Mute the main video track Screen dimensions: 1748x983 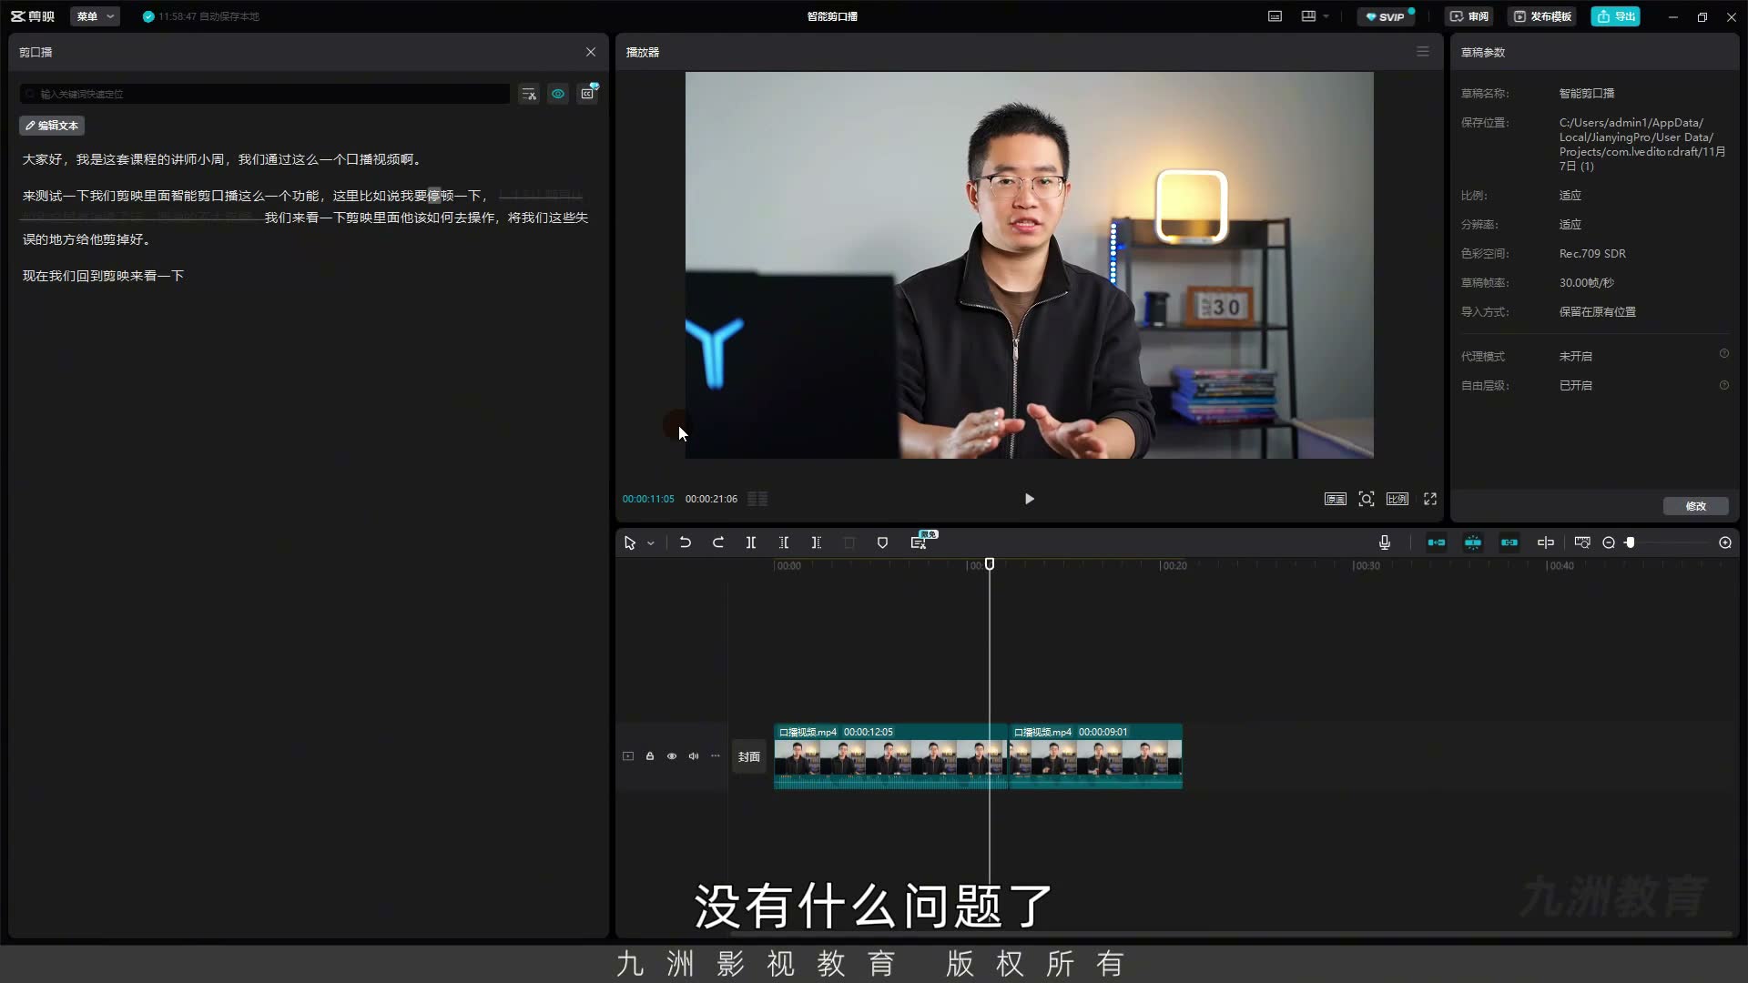694,756
